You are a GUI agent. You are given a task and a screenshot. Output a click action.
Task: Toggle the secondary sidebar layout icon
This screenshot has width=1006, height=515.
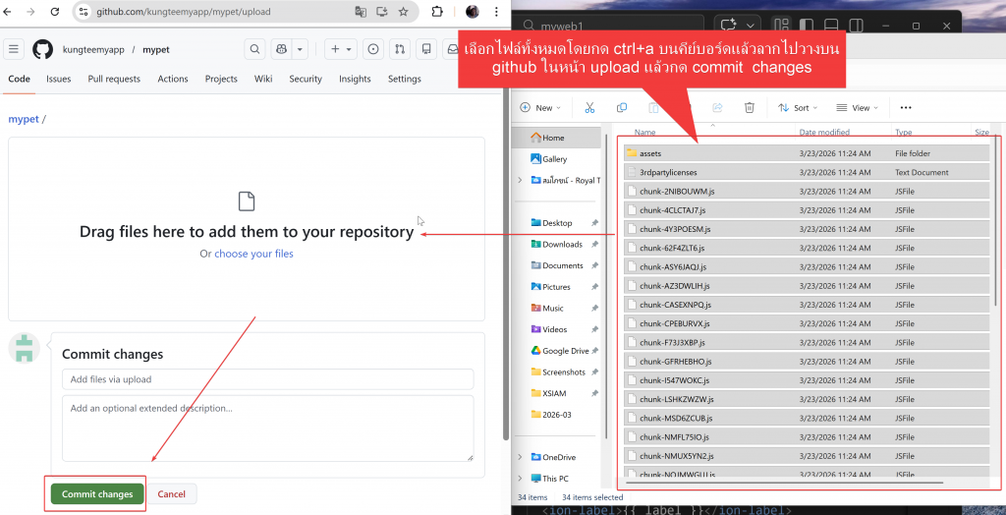click(854, 25)
